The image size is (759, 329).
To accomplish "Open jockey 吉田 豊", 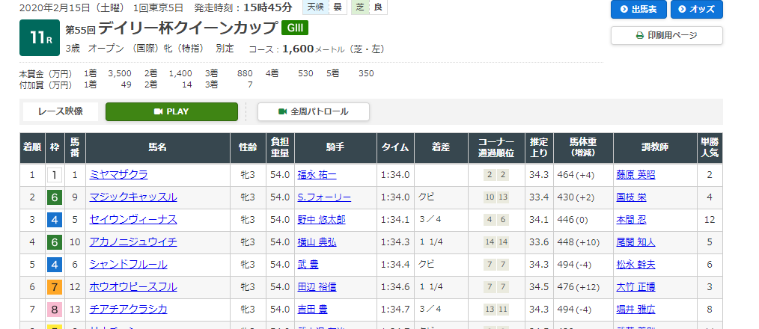I will click(x=312, y=309).
